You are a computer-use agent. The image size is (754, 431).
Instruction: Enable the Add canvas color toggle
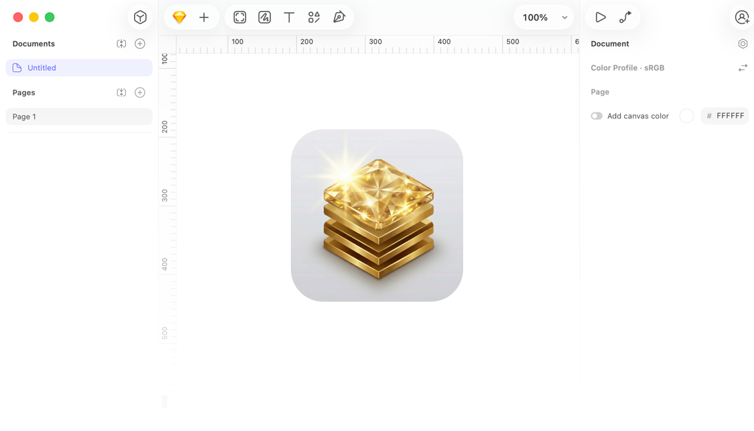[596, 116]
